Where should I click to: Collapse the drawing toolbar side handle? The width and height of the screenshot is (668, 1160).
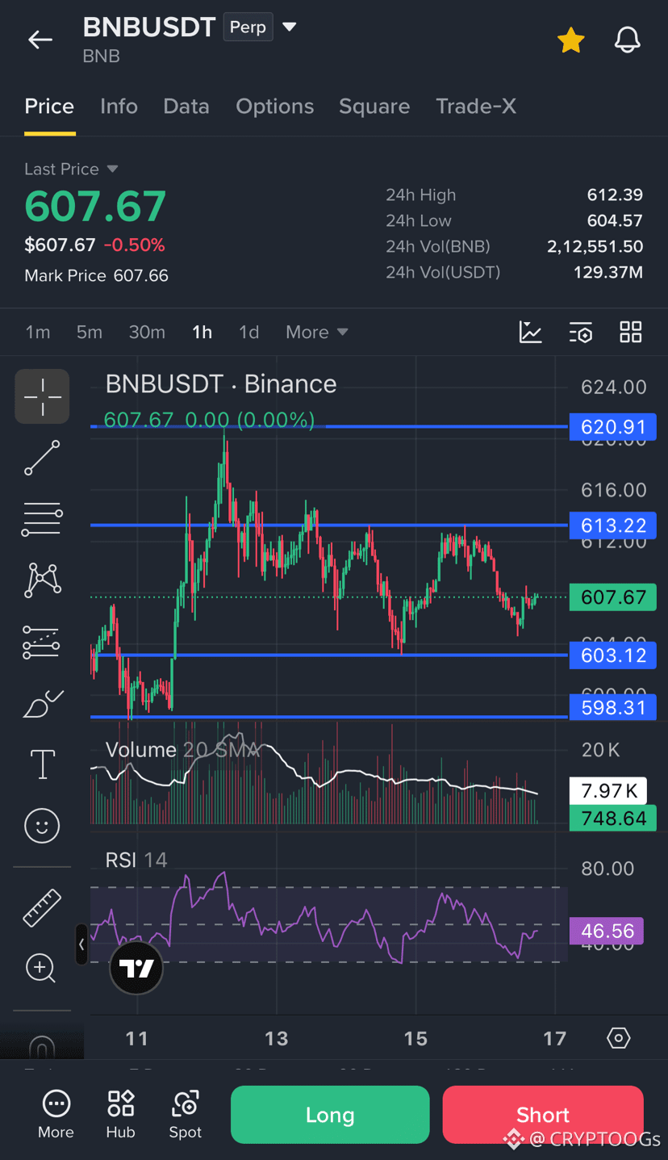point(81,944)
